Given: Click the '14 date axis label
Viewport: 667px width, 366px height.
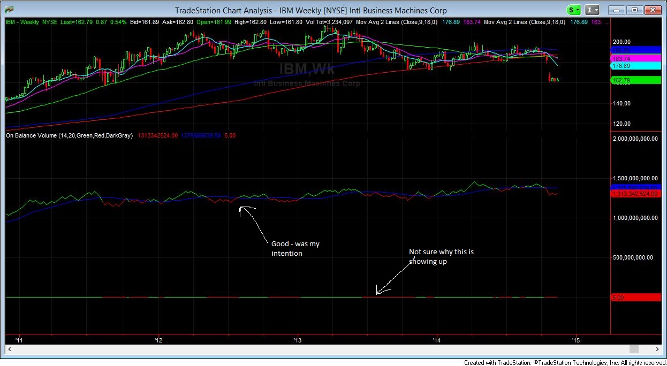Looking at the screenshot, I should coord(437,340).
